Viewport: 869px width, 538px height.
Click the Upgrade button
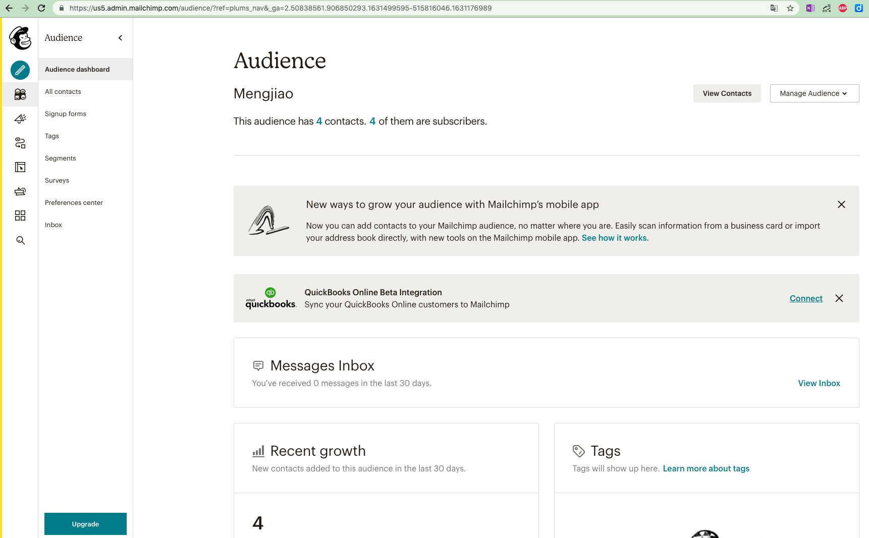[x=85, y=524]
